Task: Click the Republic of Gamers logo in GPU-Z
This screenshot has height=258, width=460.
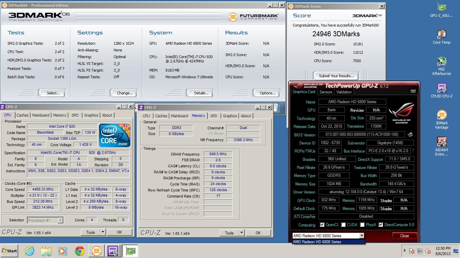Action: tap(401, 113)
